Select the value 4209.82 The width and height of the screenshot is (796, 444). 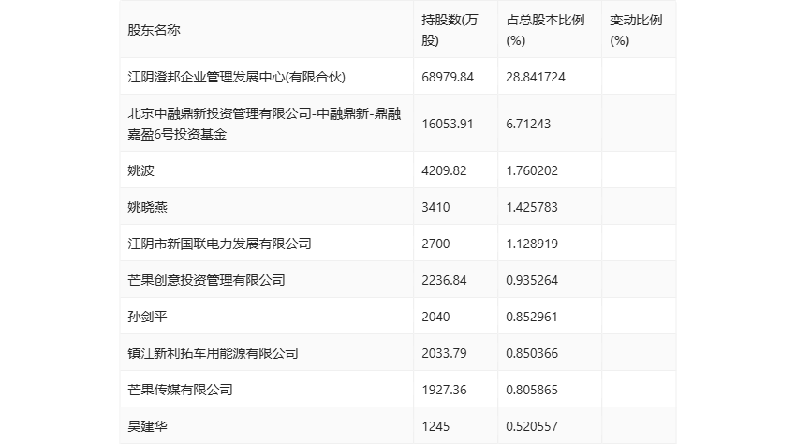point(444,170)
